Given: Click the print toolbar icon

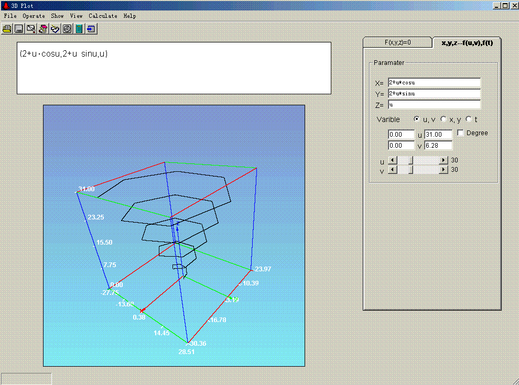Looking at the screenshot, I should (7, 29).
